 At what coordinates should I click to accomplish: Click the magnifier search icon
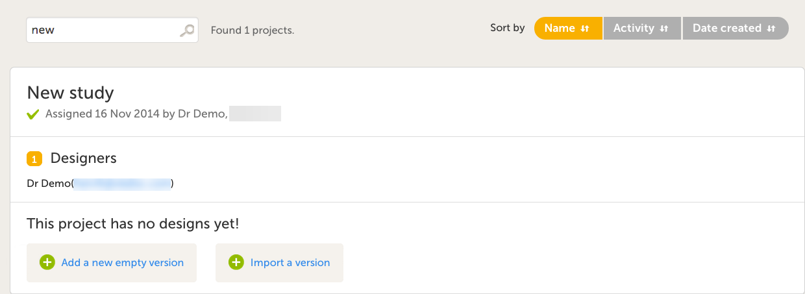click(x=187, y=31)
